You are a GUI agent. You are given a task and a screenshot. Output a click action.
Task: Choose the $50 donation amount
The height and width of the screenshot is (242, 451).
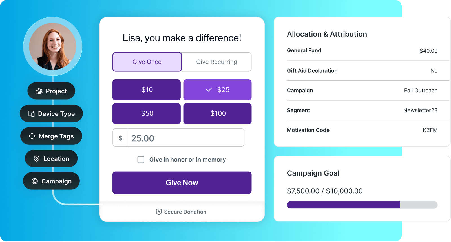[147, 113]
